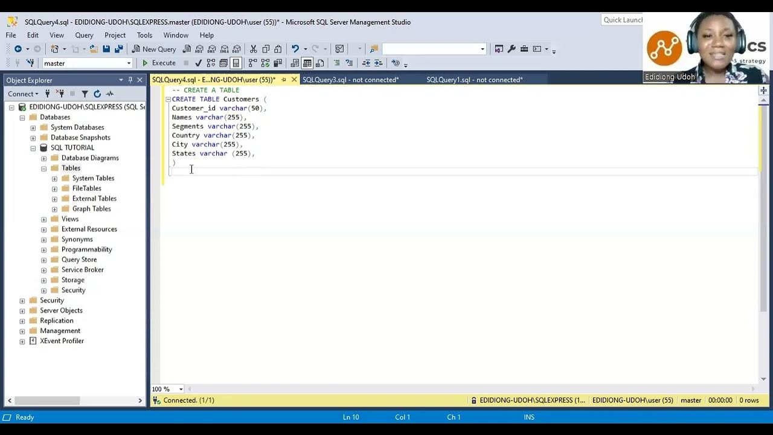Click the Find in Files icon
This screenshot has height=435, width=773.
coord(374,49)
